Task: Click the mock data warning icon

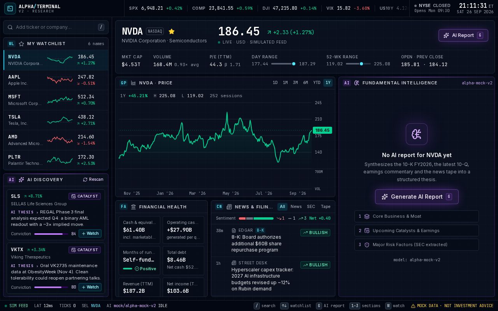Action: [413, 306]
